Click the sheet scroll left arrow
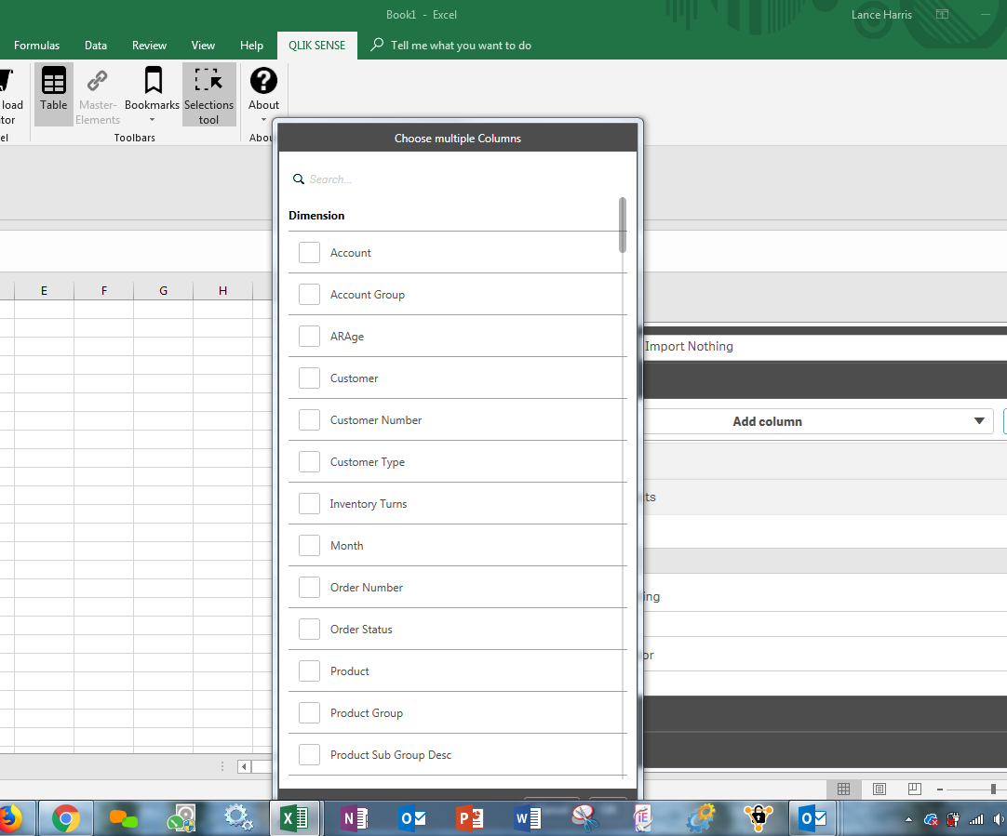 point(244,766)
